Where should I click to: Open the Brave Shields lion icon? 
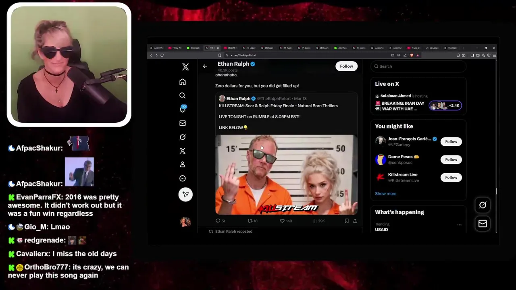[412, 55]
